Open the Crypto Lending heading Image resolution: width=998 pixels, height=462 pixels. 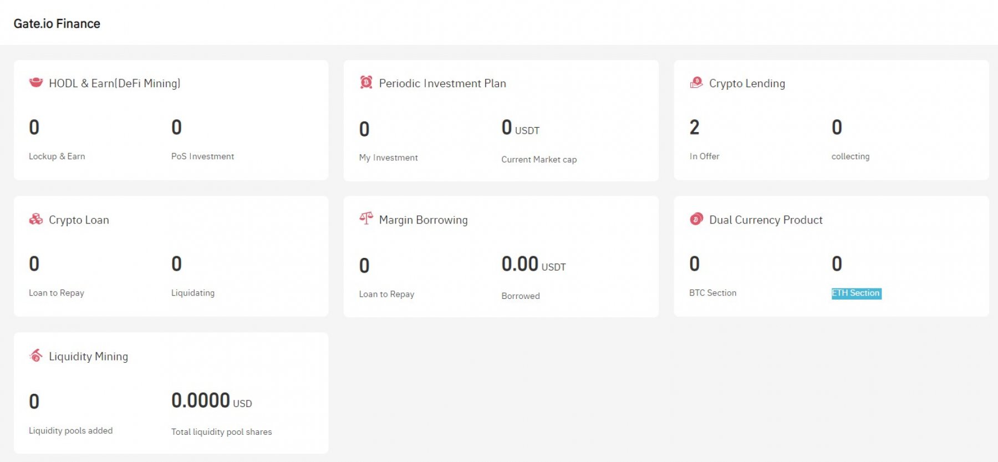746,83
